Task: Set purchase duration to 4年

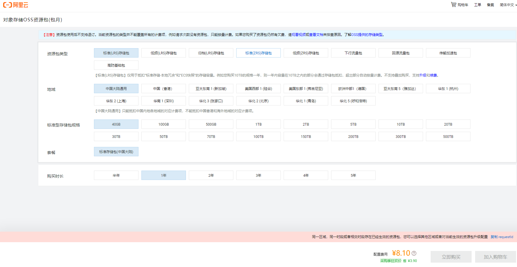Action: (306, 175)
